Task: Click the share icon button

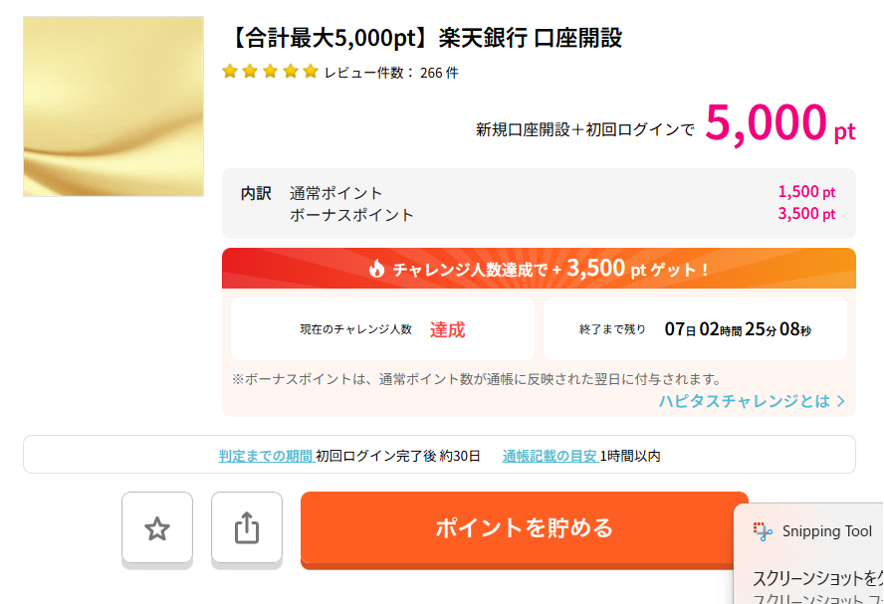Action: pos(247,528)
